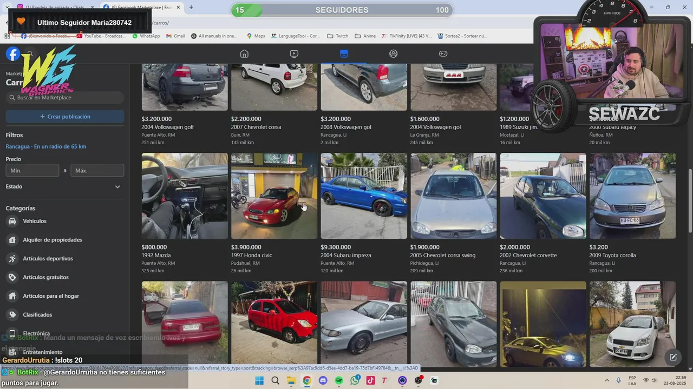Open a new browser tab
Viewport: 693px width, 389px height.
191,7
